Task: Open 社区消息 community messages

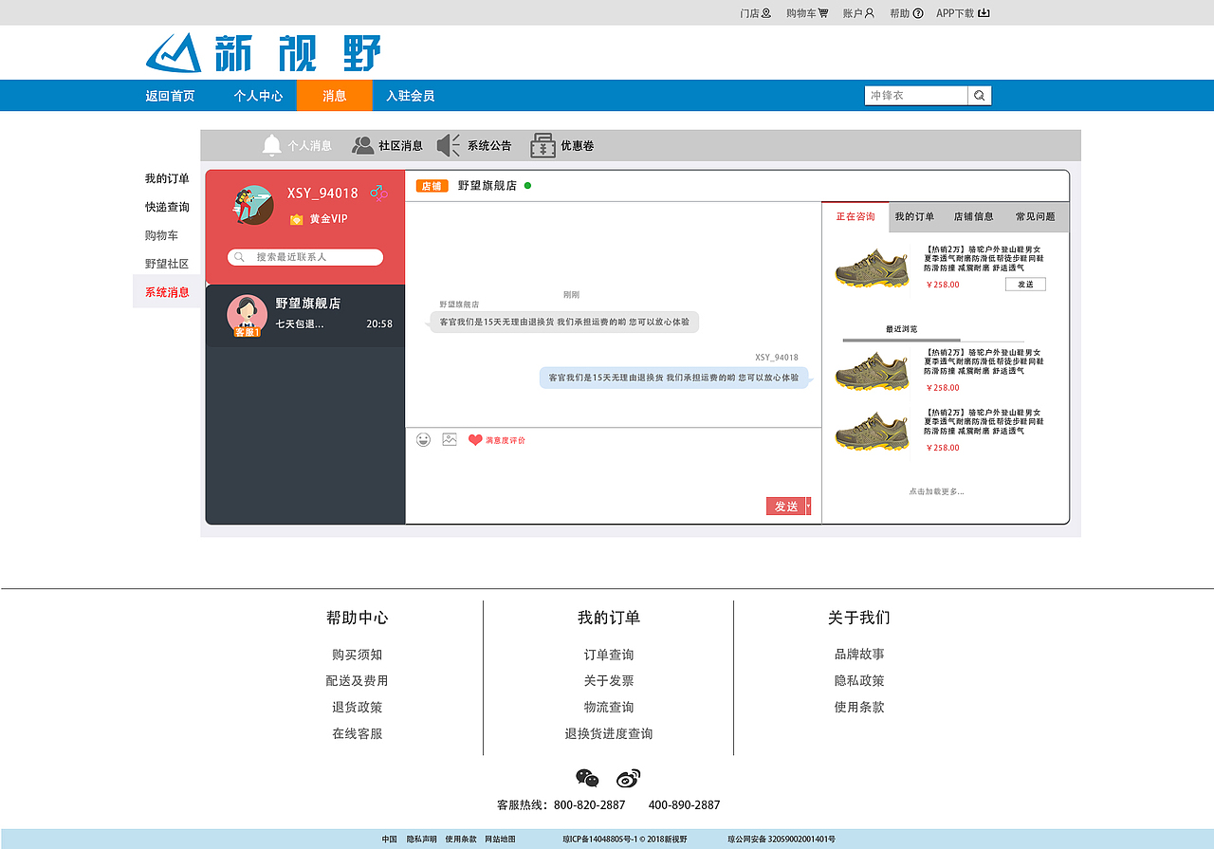Action: (x=387, y=145)
